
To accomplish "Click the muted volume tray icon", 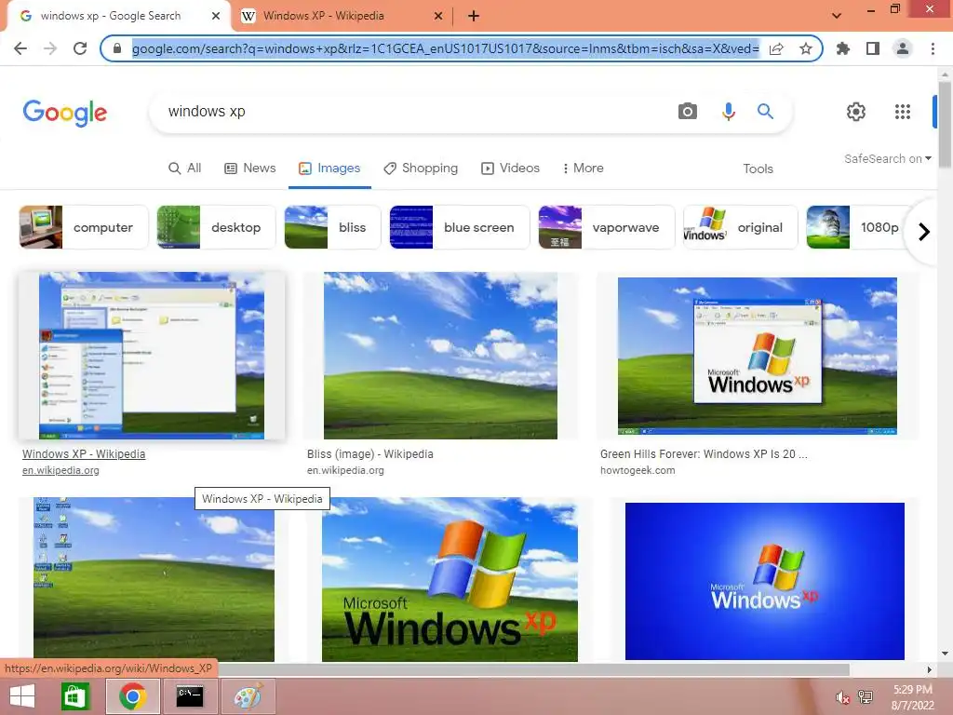I will pos(842,697).
